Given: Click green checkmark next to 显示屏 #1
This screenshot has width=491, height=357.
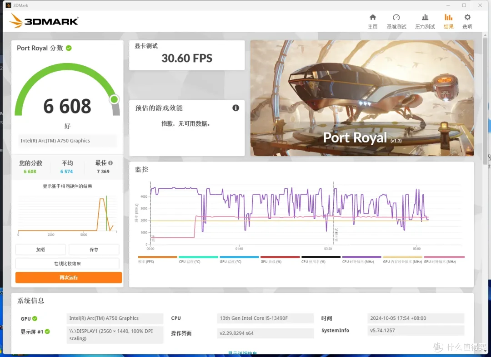Looking at the screenshot, I should (x=47, y=332).
